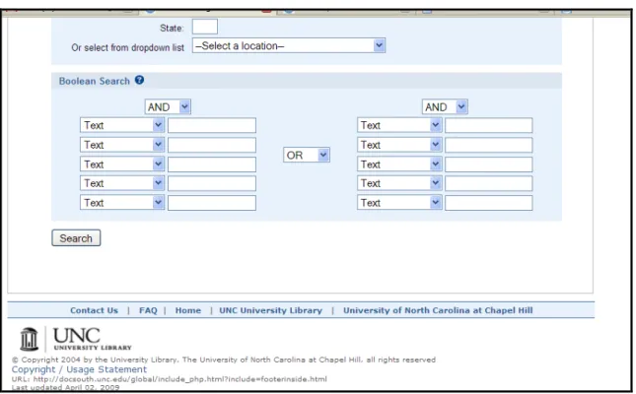Open third Text dropdown in left group

point(122,164)
